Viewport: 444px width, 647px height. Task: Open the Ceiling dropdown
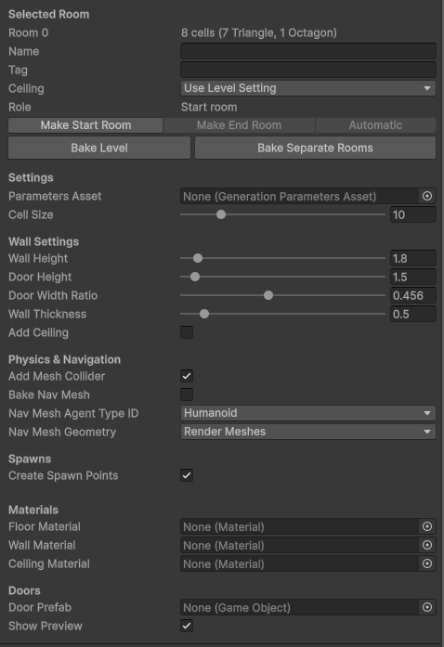(308, 88)
